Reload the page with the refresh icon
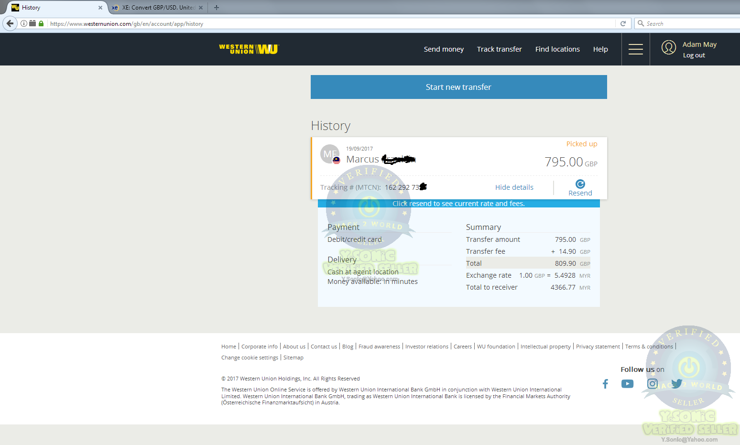This screenshot has width=740, height=445. [623, 23]
